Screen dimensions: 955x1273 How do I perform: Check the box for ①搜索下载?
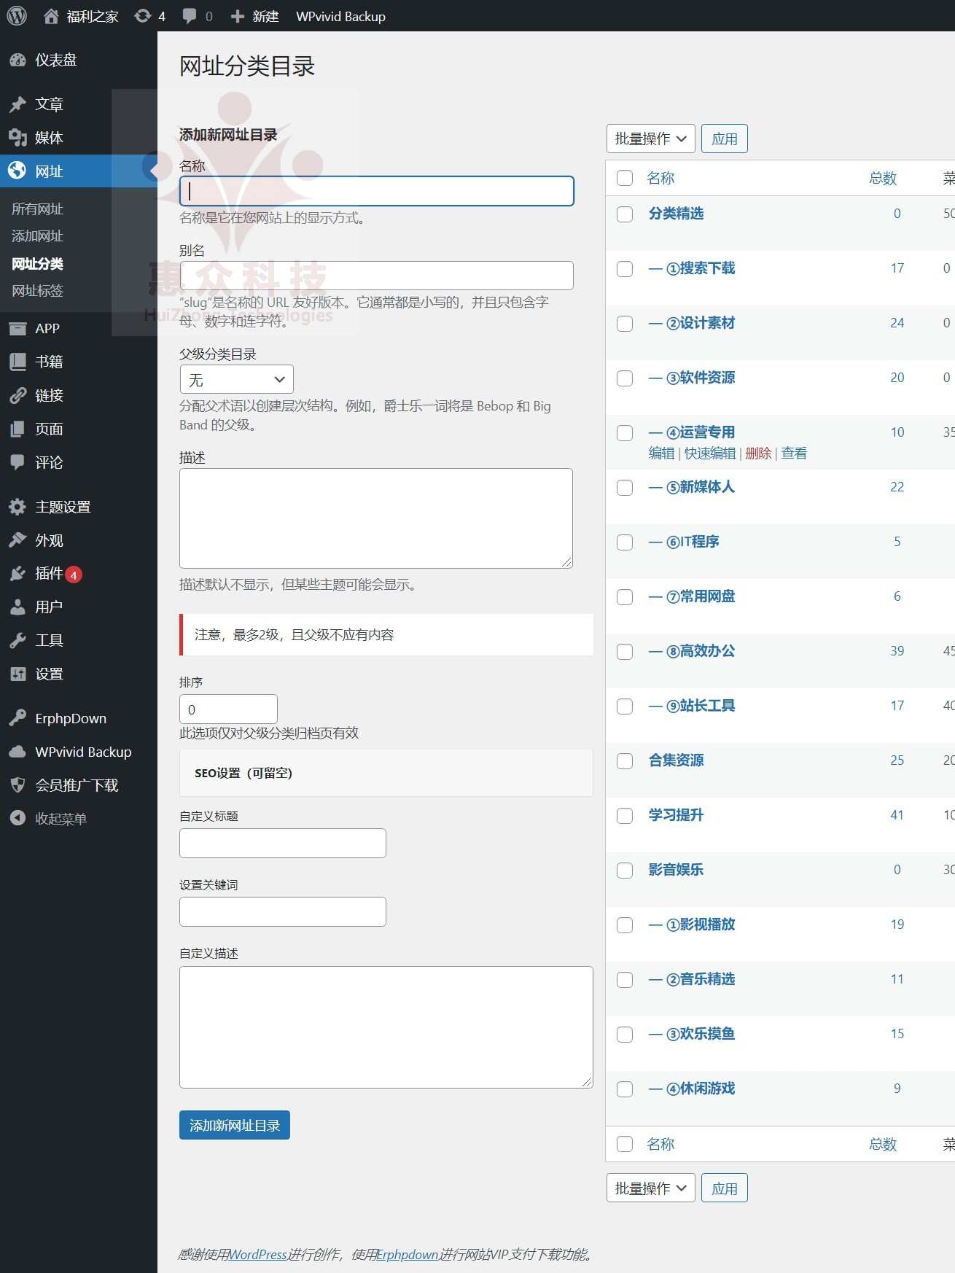[x=625, y=269]
